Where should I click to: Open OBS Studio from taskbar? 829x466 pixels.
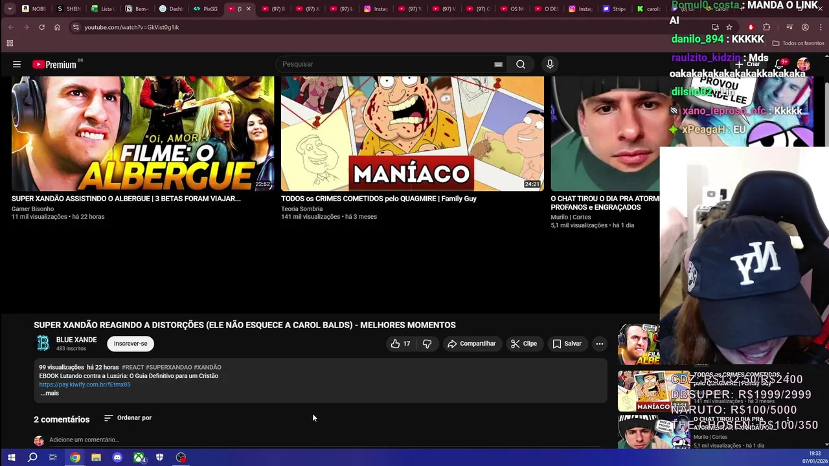tap(181, 458)
